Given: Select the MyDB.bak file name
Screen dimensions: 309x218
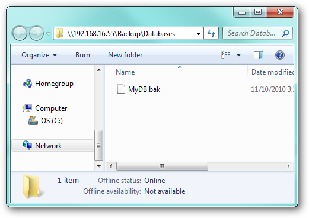Looking at the screenshot, I should [144, 89].
